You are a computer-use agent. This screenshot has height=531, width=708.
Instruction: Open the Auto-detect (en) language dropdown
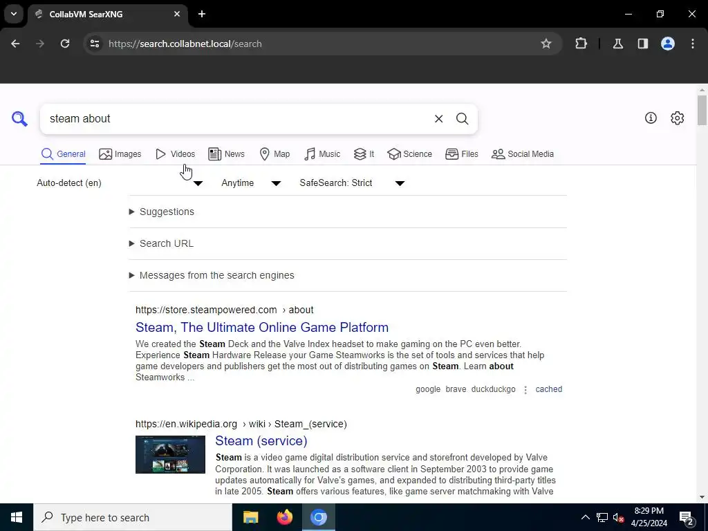120,183
